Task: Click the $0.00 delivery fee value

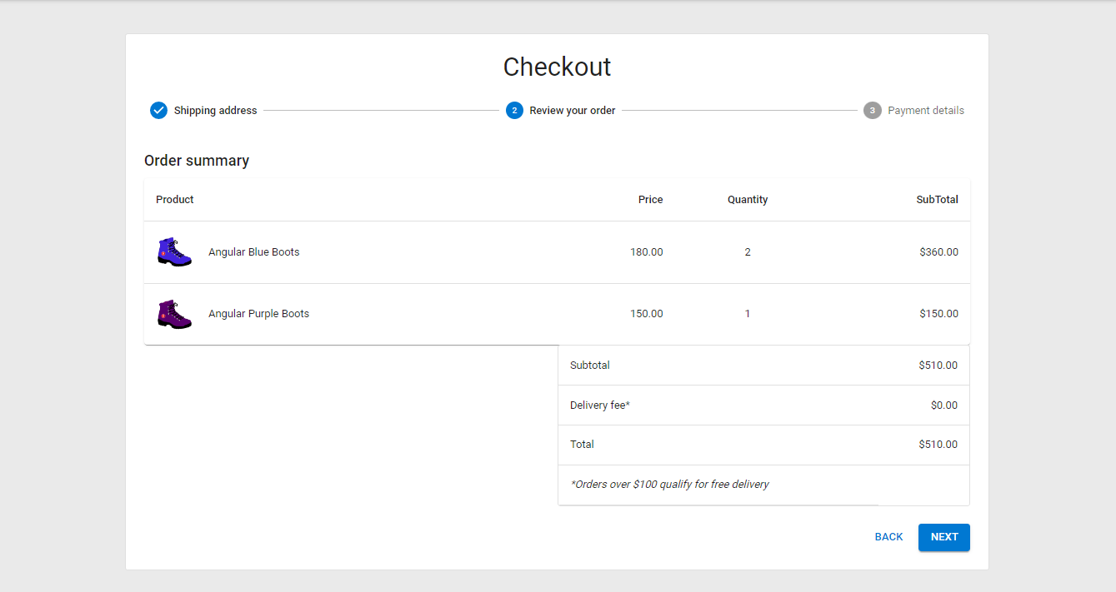Action: coord(944,405)
